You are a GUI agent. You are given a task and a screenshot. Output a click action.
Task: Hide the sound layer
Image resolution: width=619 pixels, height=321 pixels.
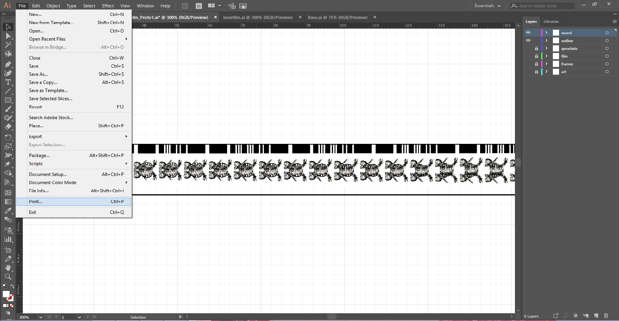click(528, 32)
